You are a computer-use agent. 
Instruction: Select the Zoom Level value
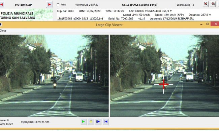click(193, 5)
